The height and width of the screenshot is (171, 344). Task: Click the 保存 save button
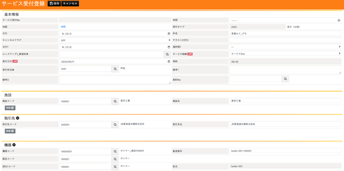coord(54,4)
